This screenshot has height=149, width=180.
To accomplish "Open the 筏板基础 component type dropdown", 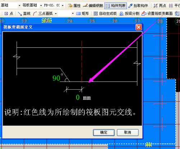I will [x=41, y=5].
